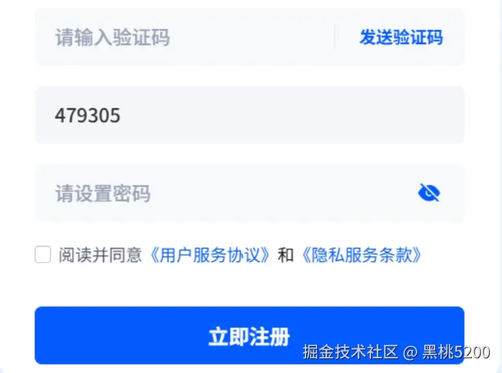The image size is (502, 373).
Task: Tick the agreement checkbox before 阅读并同意
Action: pyautogui.click(x=43, y=254)
